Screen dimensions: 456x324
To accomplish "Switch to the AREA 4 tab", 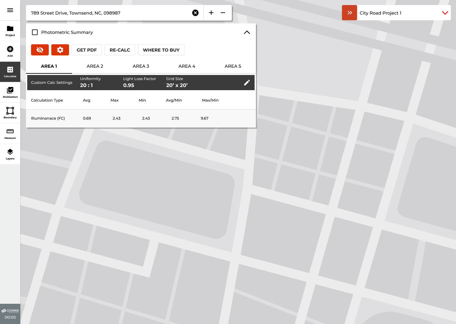I will (x=187, y=66).
